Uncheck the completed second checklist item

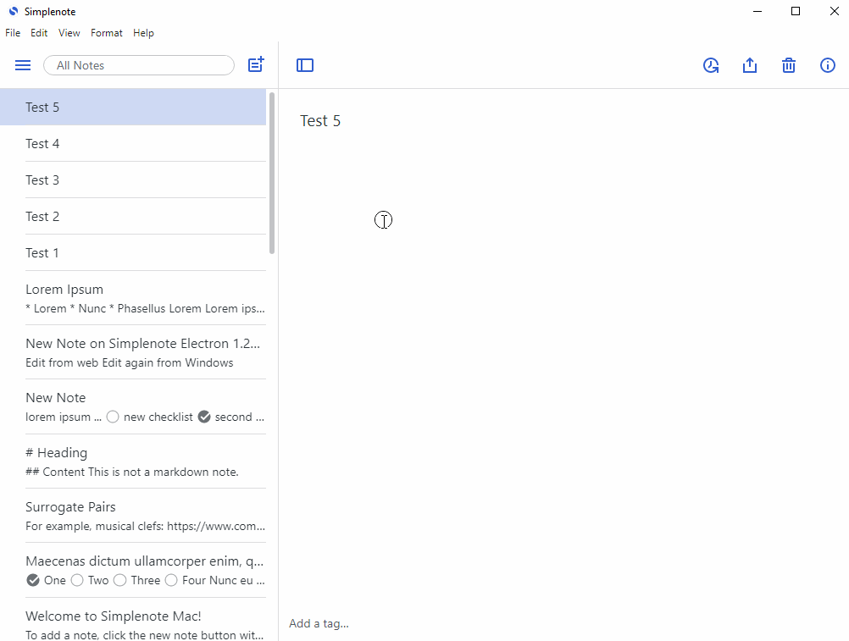[x=203, y=417]
